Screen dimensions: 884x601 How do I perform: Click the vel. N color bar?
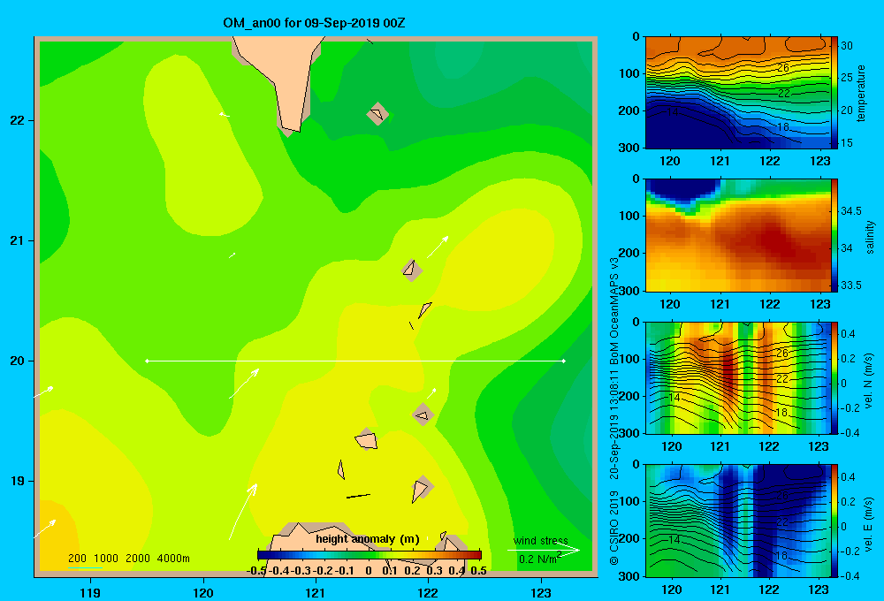(834, 377)
